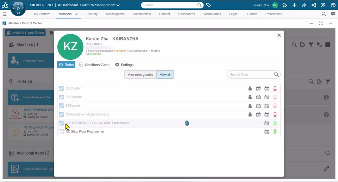
Task: Click the View all button
Action: pos(165,74)
